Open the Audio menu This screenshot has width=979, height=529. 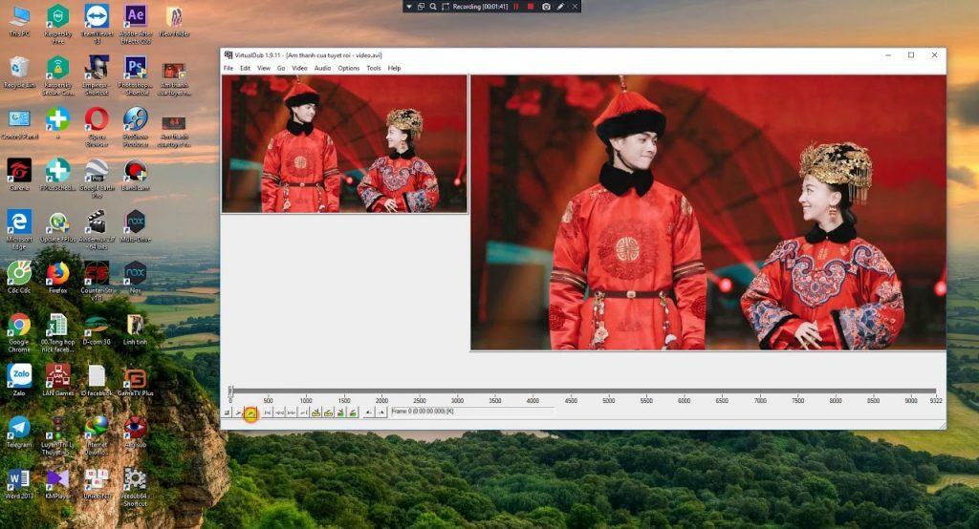pyautogui.click(x=323, y=68)
